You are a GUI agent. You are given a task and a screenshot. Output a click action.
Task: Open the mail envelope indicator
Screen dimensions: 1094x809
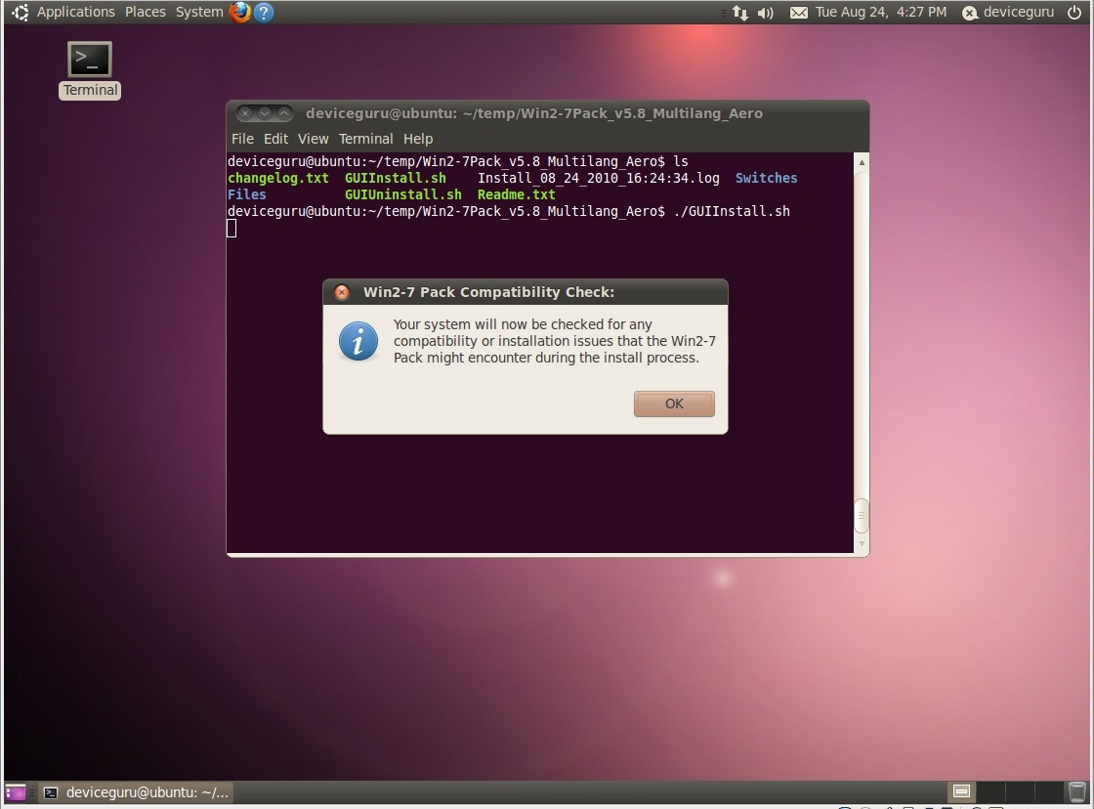click(798, 13)
